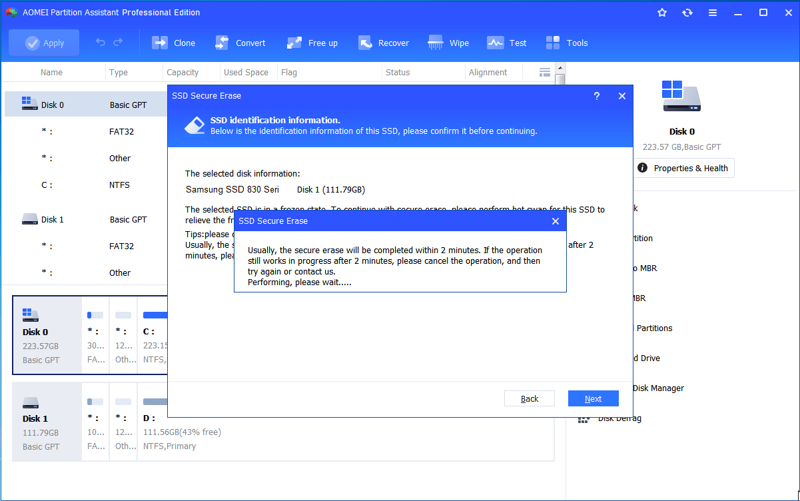Click the Used Space column header
The width and height of the screenshot is (800, 501).
click(246, 73)
